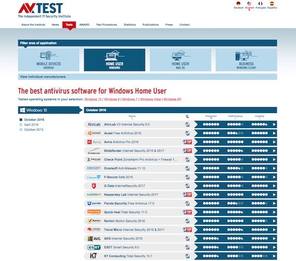This screenshot has height=261, width=296.
Task: Sort the table by Name column
Action: (132, 117)
